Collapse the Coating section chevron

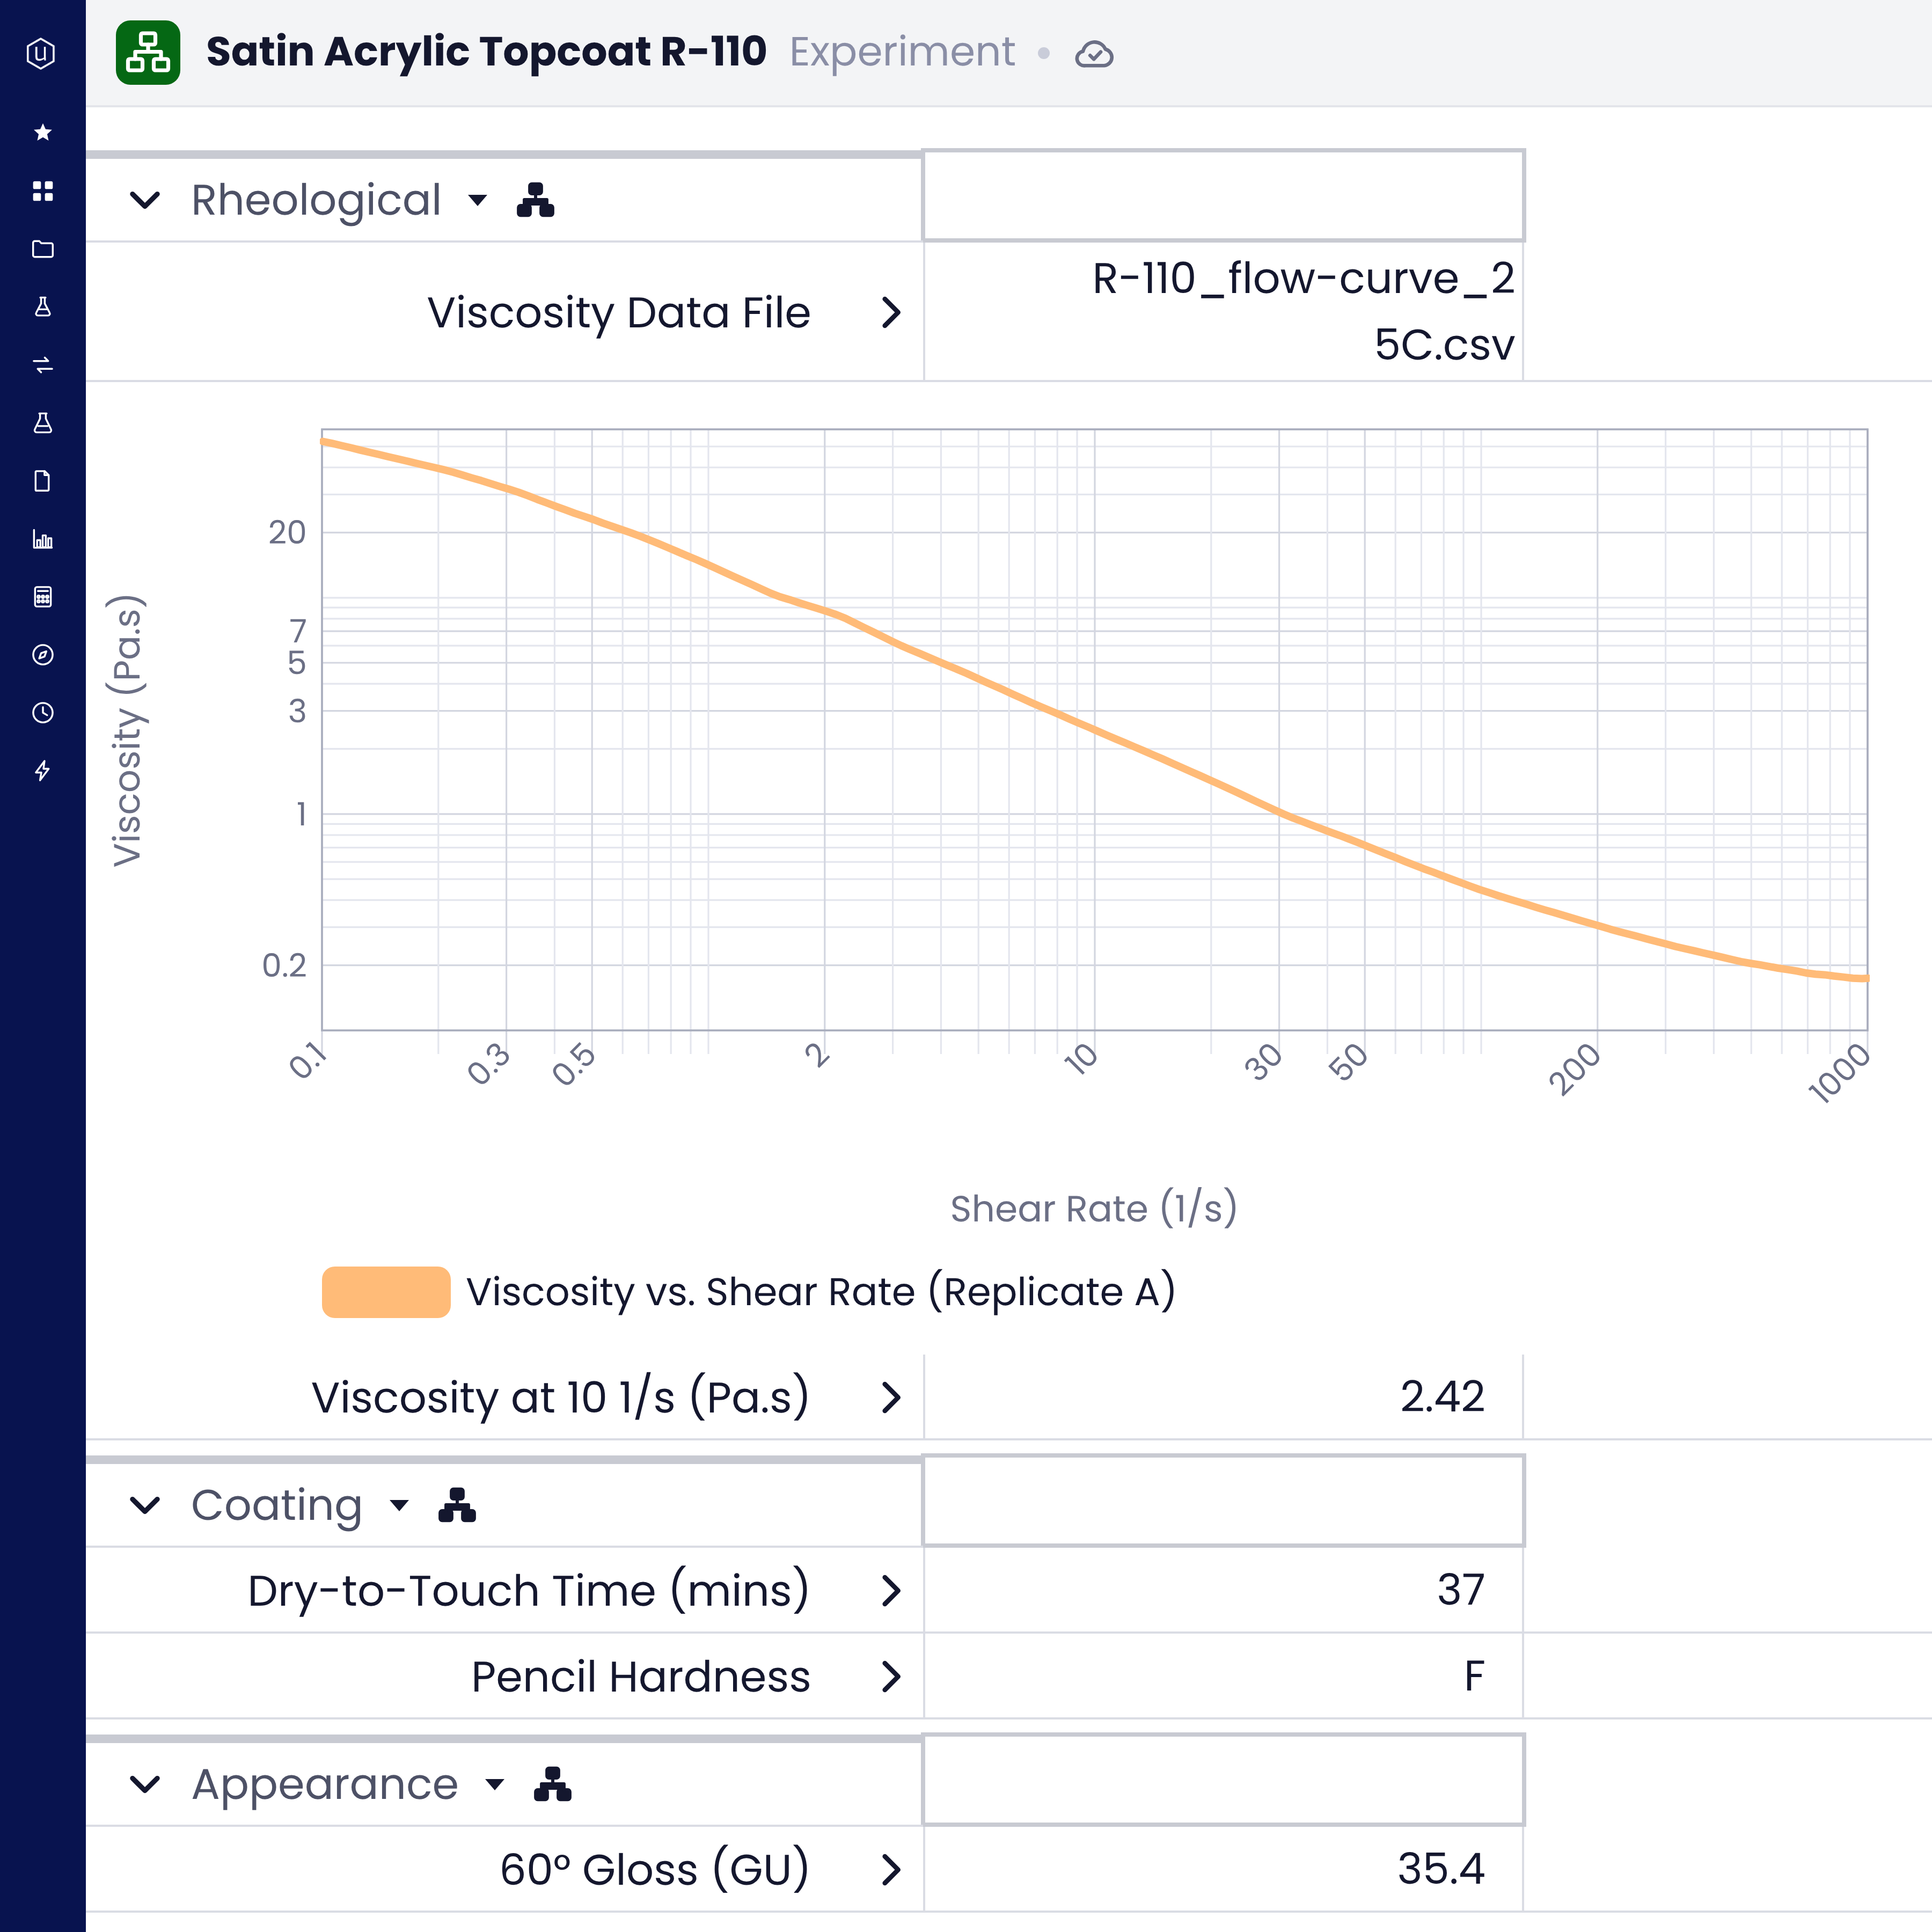[x=146, y=1505]
